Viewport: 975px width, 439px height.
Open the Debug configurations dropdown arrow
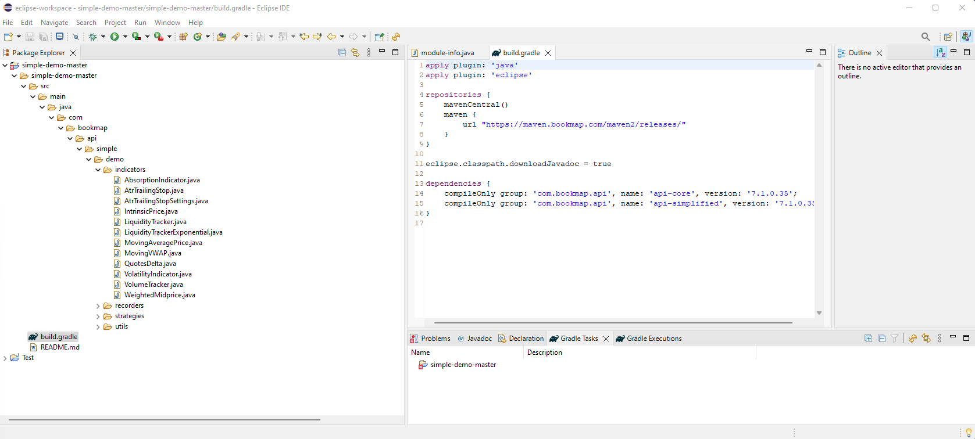pyautogui.click(x=103, y=37)
